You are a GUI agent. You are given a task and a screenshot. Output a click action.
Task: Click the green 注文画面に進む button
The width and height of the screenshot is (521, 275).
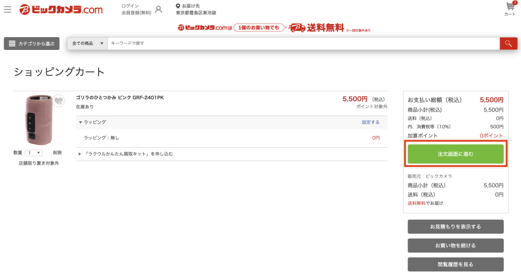click(455, 154)
